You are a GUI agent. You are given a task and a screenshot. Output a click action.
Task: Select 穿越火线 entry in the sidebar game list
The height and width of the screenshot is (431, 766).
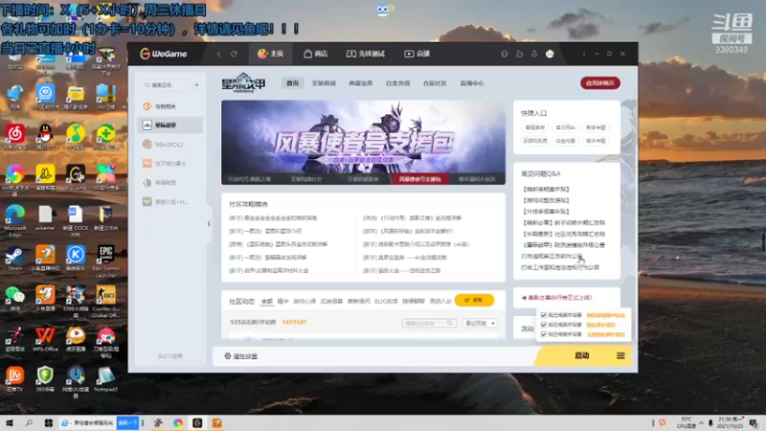[170, 201]
